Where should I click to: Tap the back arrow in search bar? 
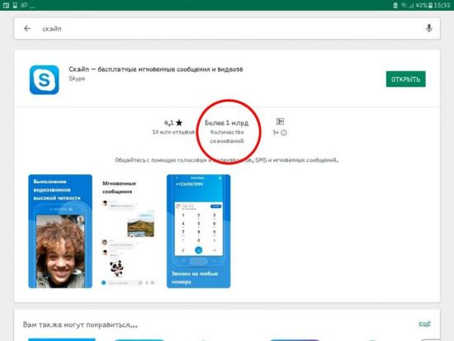(27, 28)
